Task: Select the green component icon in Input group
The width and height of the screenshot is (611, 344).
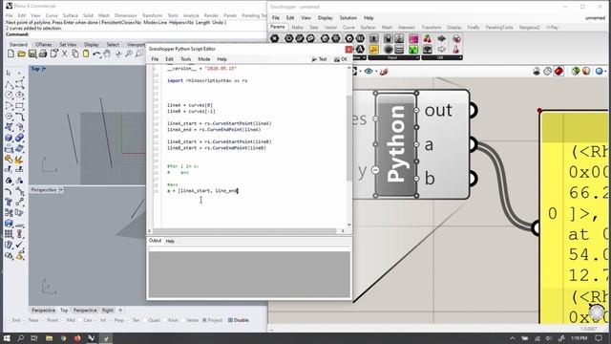Action: (413, 49)
